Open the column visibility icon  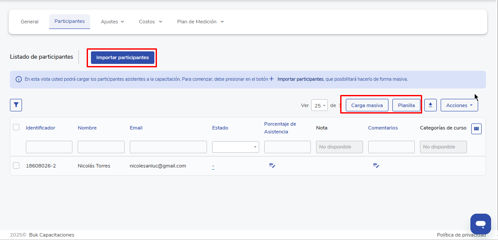pos(476,128)
